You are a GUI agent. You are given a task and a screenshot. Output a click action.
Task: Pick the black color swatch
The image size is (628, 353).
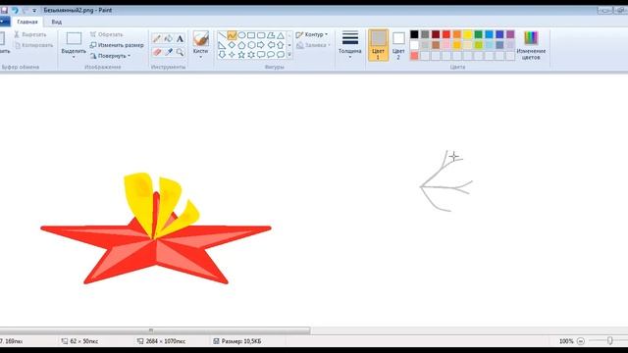click(414, 34)
